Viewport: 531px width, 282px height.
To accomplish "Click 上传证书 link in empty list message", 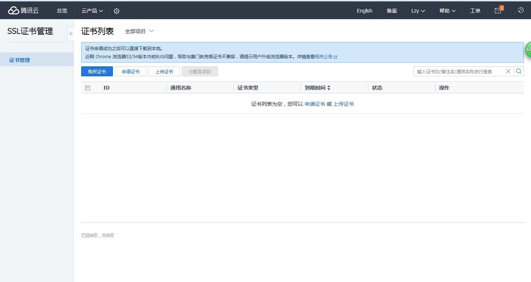I will [x=344, y=104].
